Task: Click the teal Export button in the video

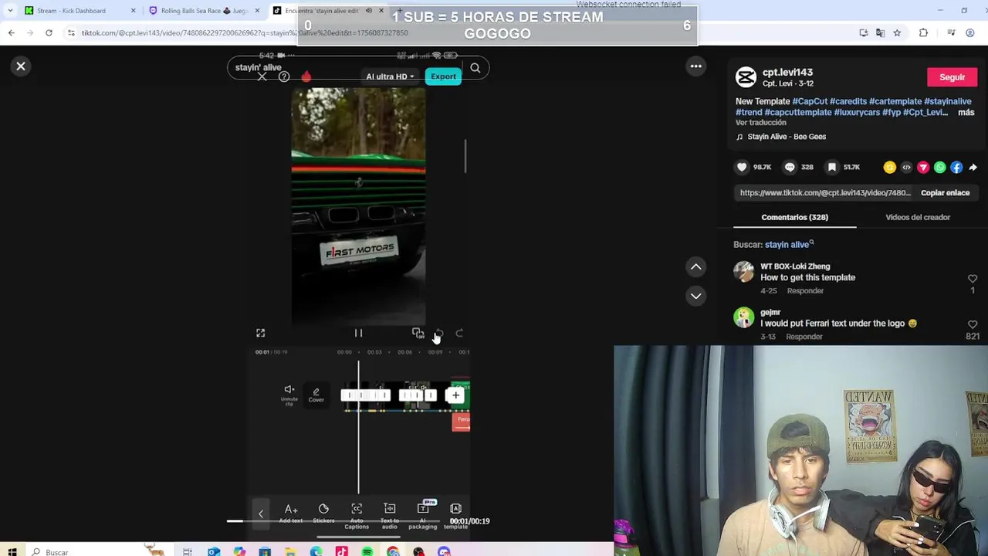Action: tap(443, 76)
